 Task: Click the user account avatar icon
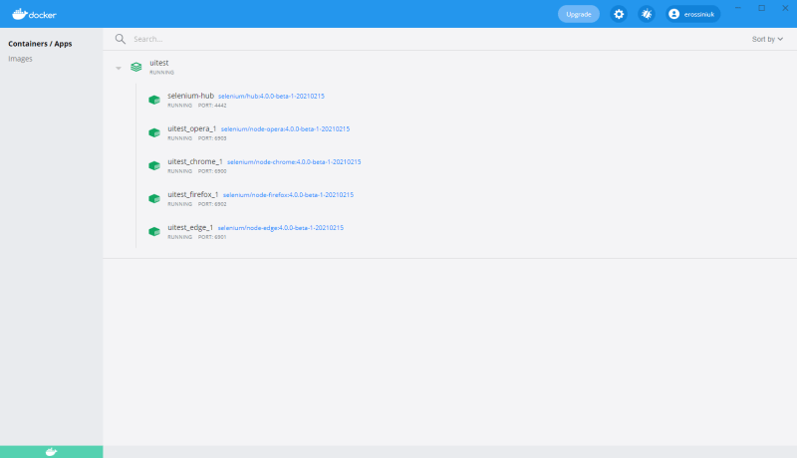[x=674, y=14]
